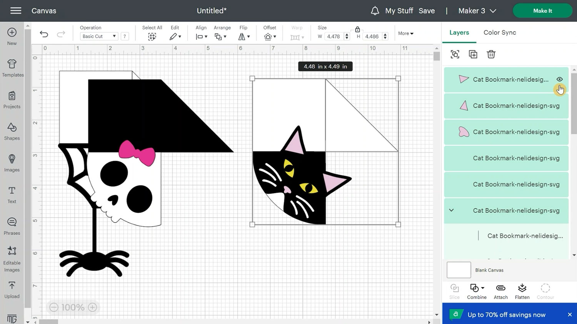The width and height of the screenshot is (577, 324).
Task: Click the Delete trash can icon
Action: tap(491, 54)
